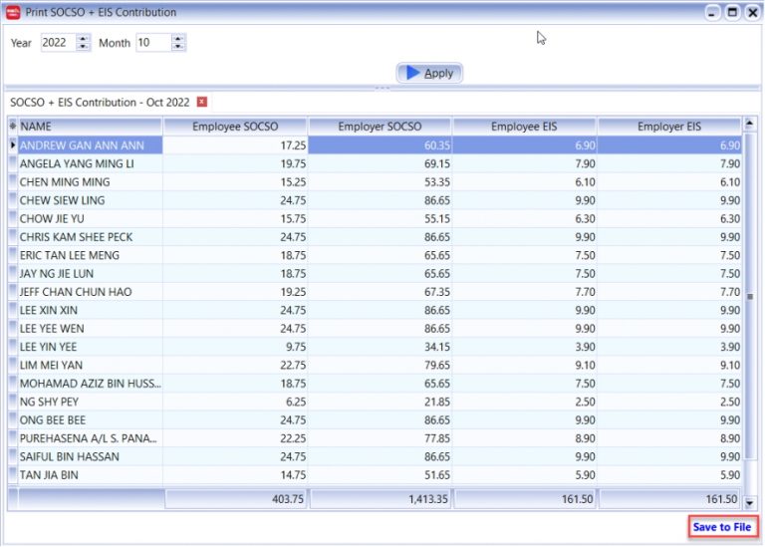Screen dimensions: 765x547
Task: Sort by the NAME column header
Action: tap(90, 127)
